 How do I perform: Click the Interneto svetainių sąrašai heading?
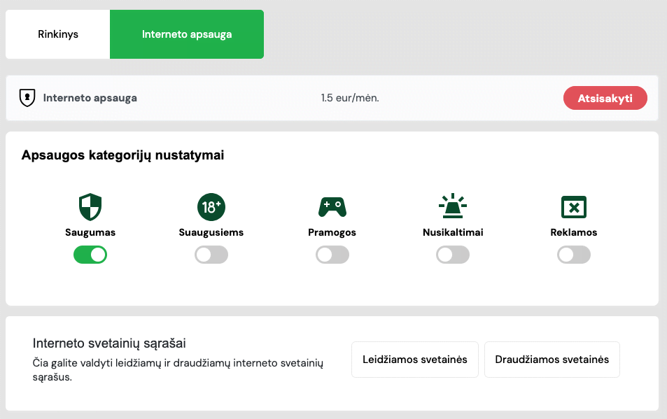(x=109, y=343)
